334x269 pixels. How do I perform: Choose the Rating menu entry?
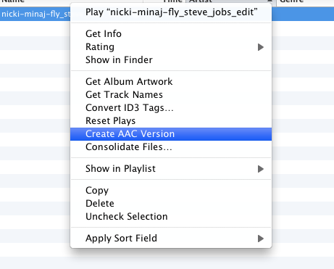(x=171, y=47)
